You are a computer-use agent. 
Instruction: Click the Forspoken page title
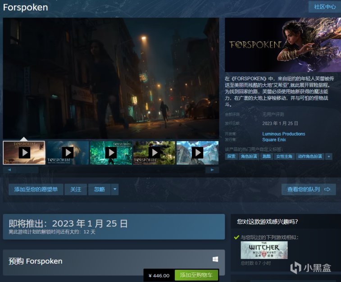click(25, 7)
